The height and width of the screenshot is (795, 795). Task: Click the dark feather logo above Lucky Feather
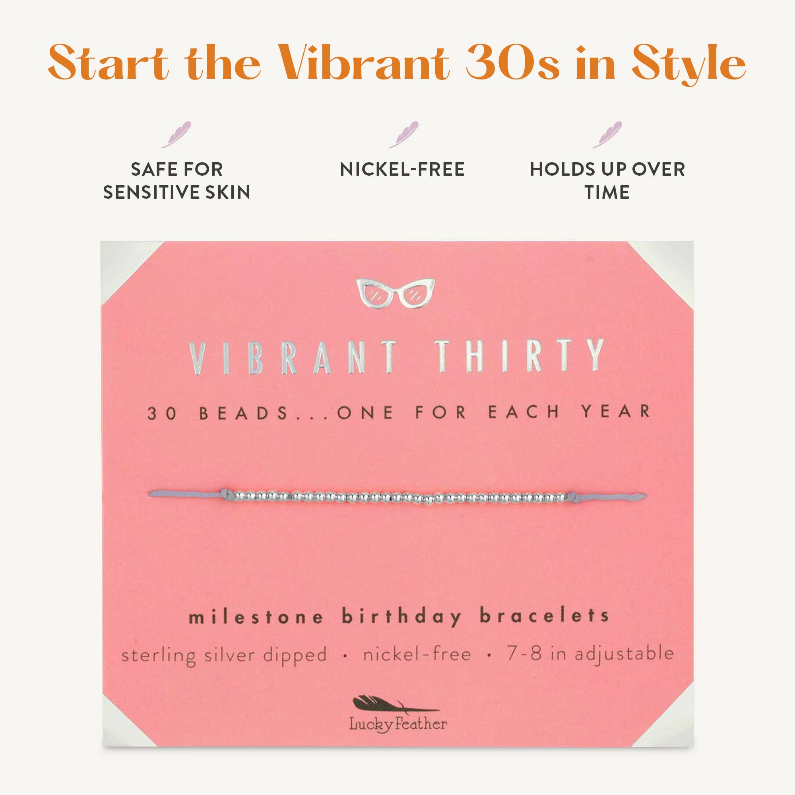pos(395,704)
